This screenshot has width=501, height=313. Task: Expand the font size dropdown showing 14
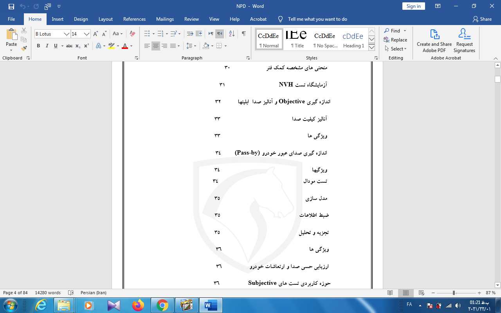coord(87,34)
